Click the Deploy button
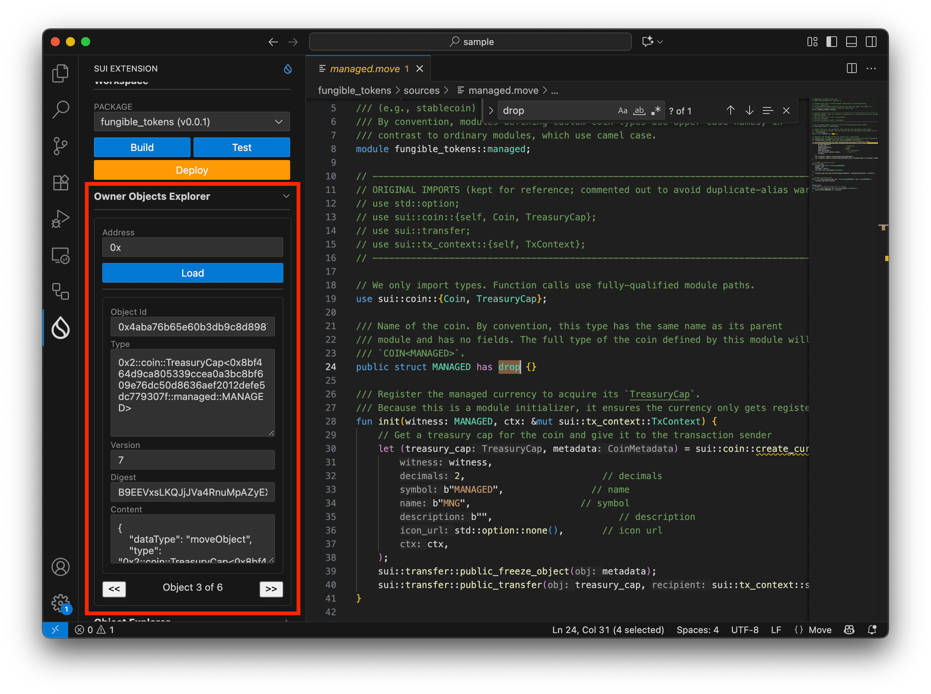The width and height of the screenshot is (931, 694). point(192,170)
